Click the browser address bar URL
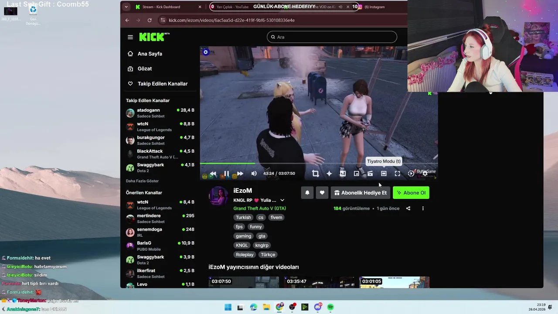The width and height of the screenshot is (558, 314). point(231,20)
